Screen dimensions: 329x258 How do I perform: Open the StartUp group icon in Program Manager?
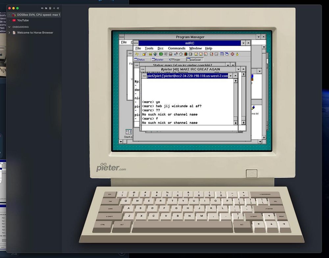click(128, 132)
